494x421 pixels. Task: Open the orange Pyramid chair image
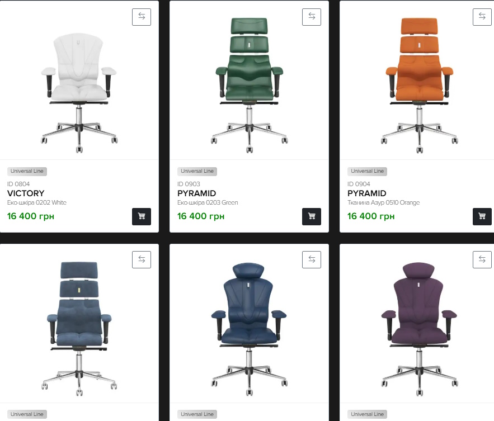pos(420,86)
